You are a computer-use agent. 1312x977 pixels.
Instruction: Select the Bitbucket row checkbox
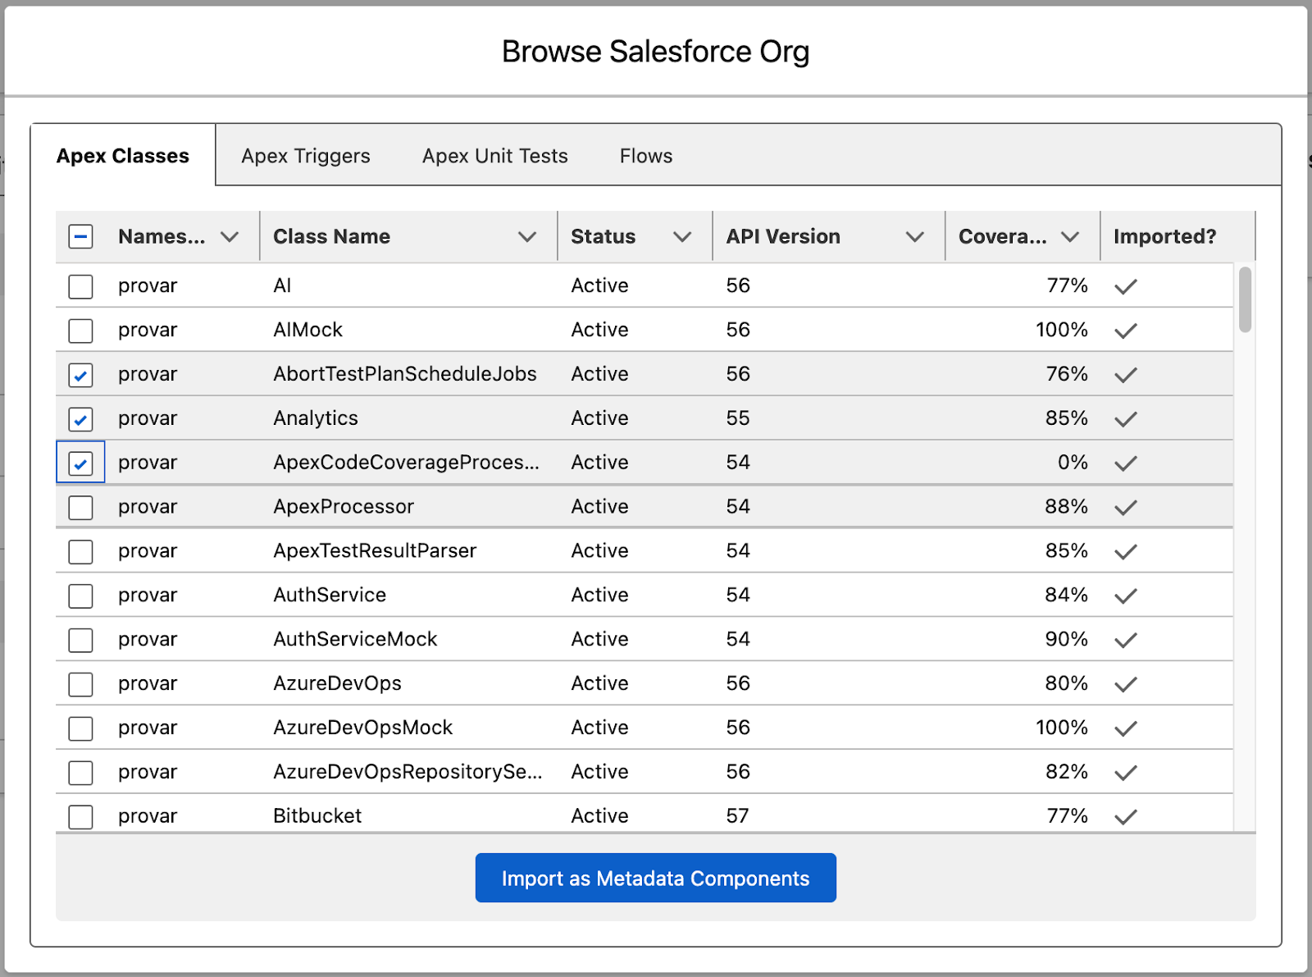coord(80,817)
